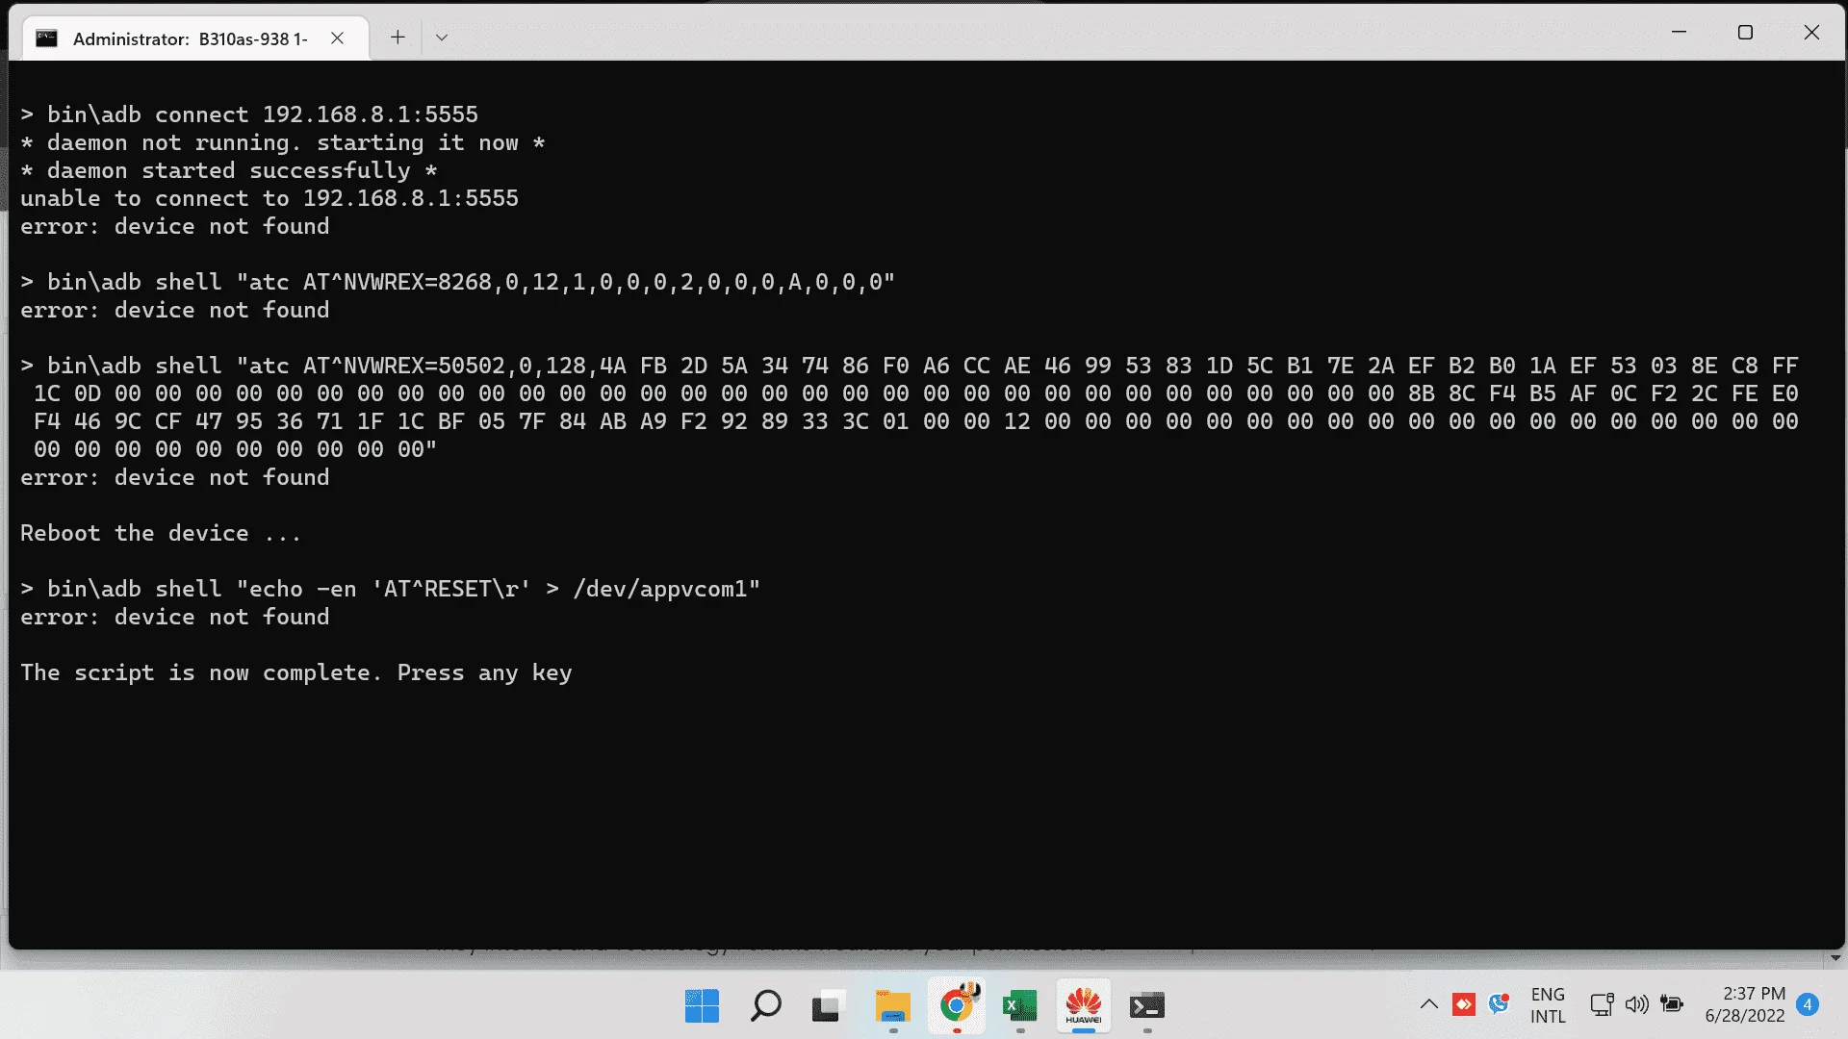This screenshot has width=1848, height=1039.
Task: Show hidden system tray icons
Action: pos(1429,1005)
